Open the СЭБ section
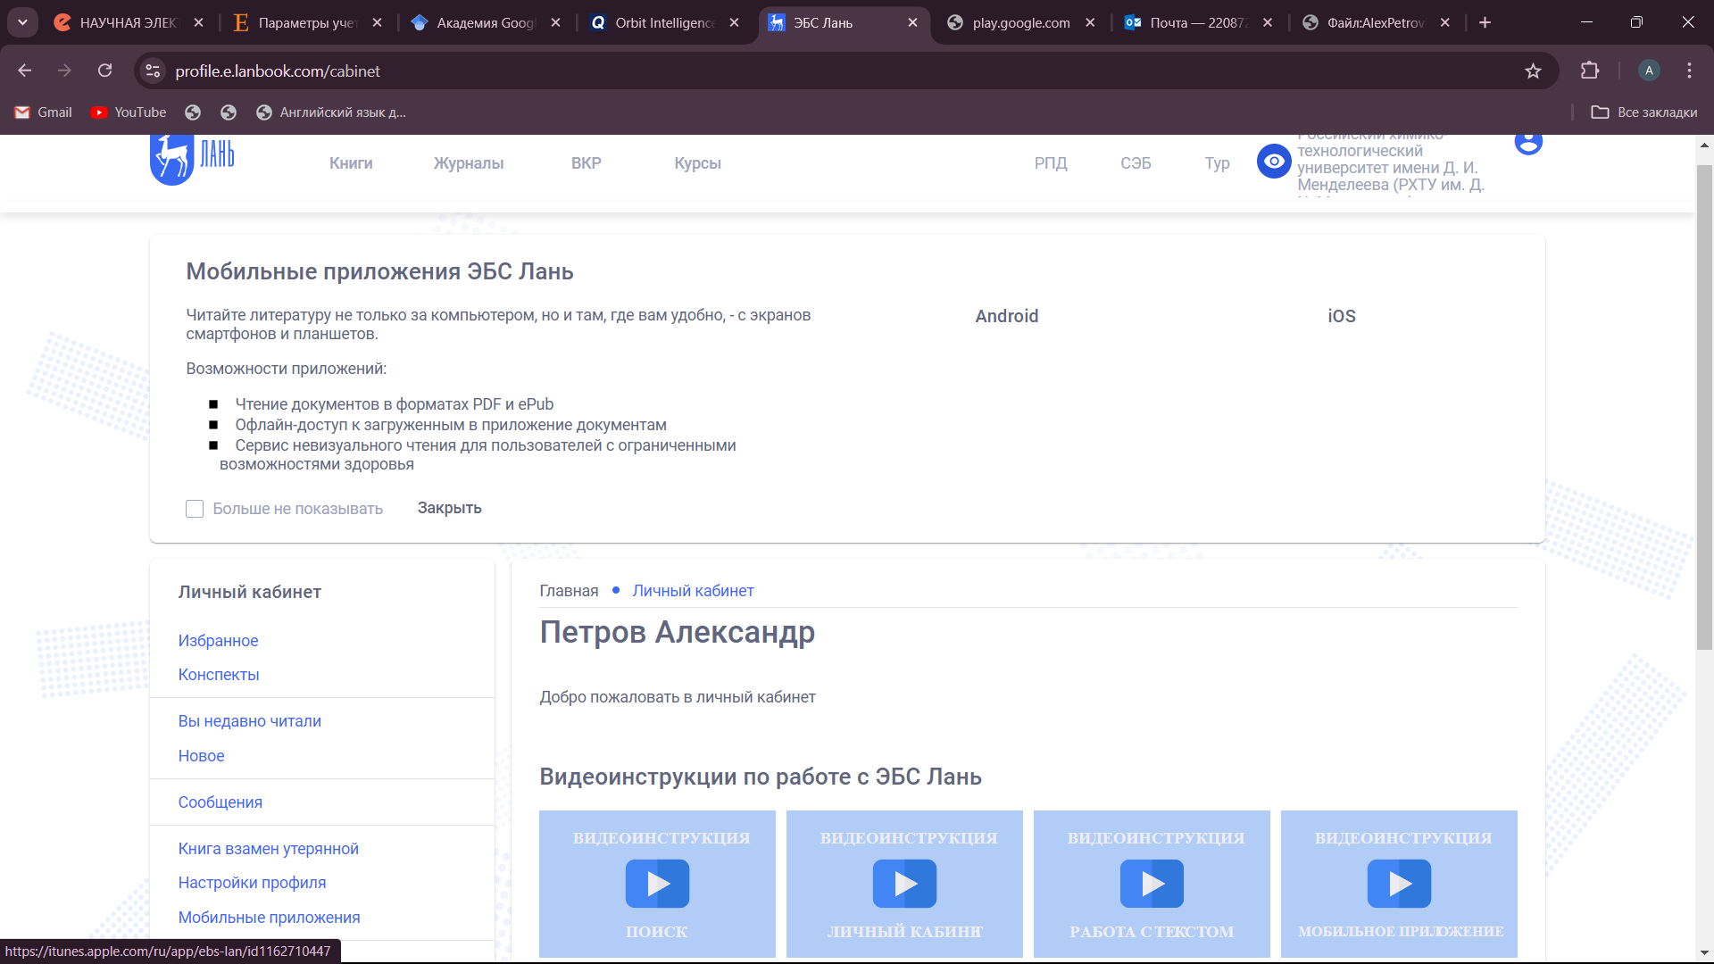This screenshot has width=1714, height=964. tap(1136, 163)
